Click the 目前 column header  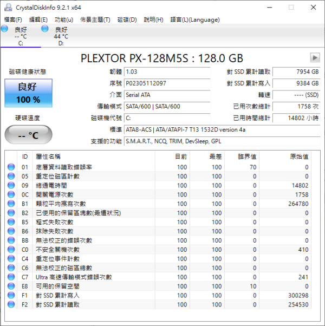pyautogui.click(x=172, y=157)
